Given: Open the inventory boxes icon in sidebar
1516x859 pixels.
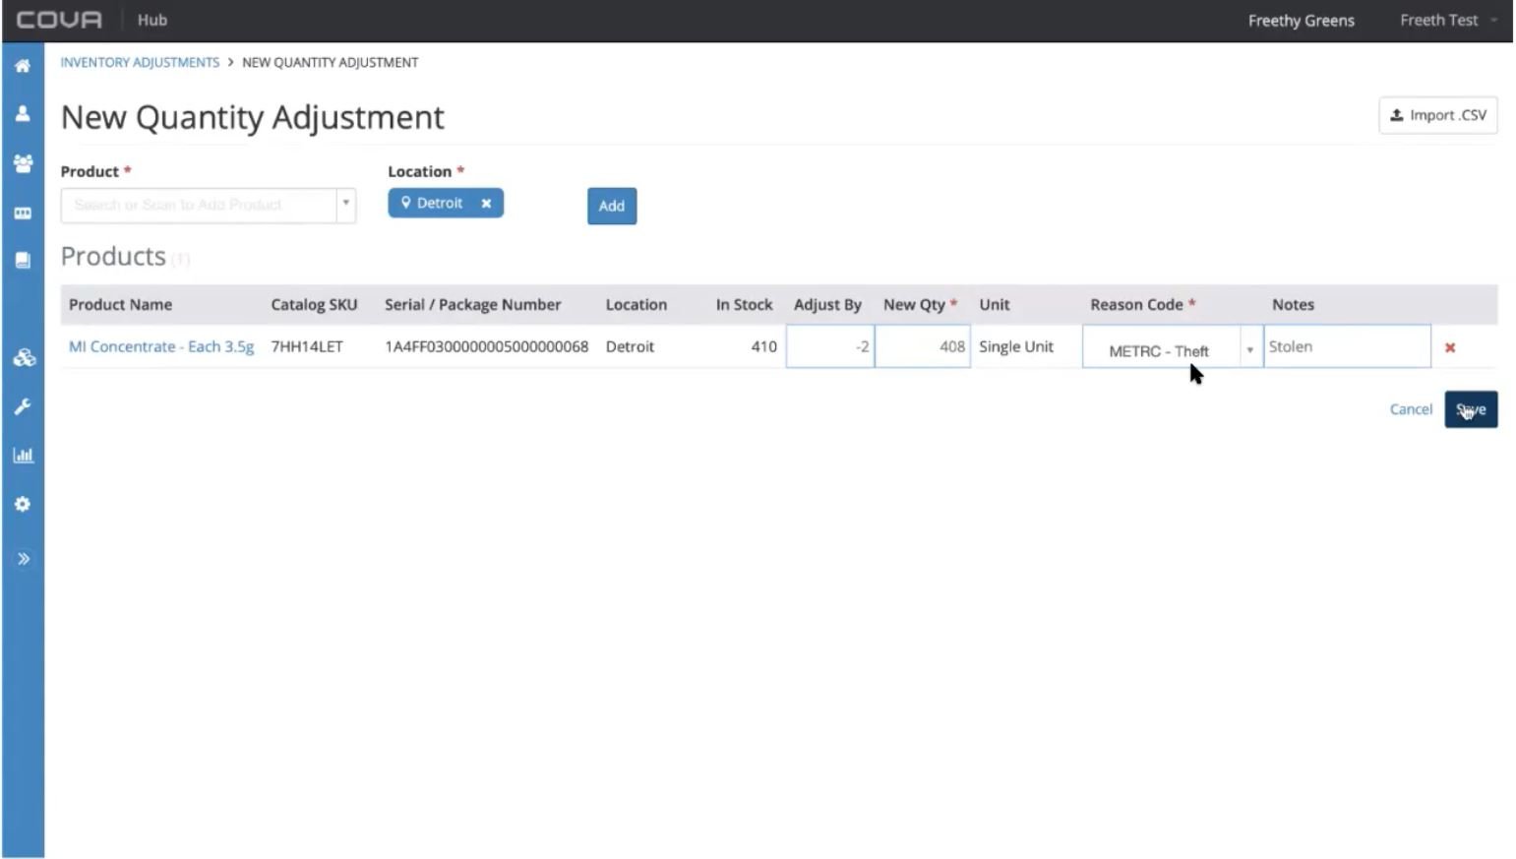Looking at the screenshot, I should [x=23, y=358].
